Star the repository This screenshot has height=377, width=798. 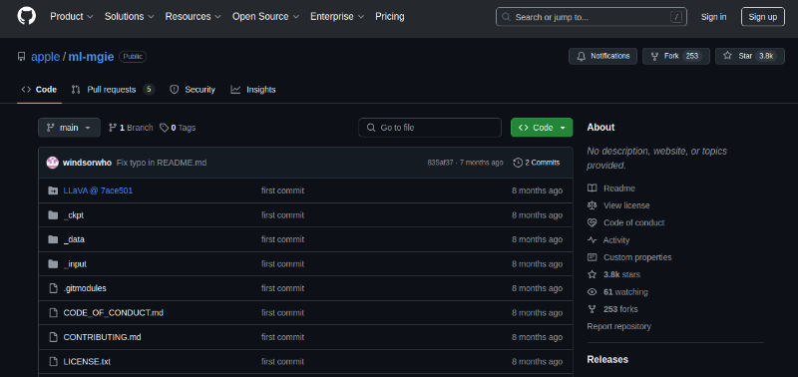pos(750,56)
